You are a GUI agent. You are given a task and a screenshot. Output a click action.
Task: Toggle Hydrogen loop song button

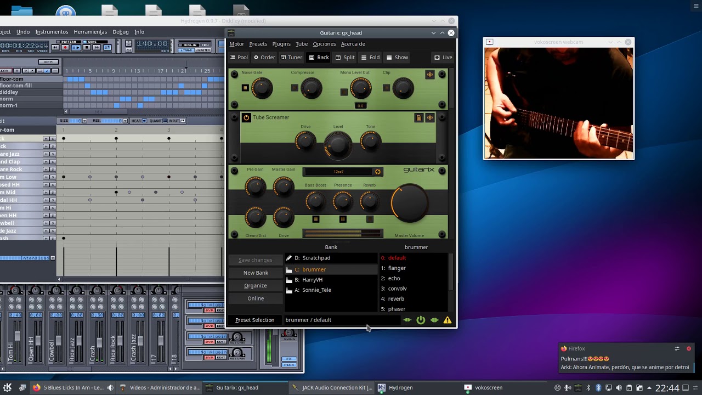coord(107,48)
